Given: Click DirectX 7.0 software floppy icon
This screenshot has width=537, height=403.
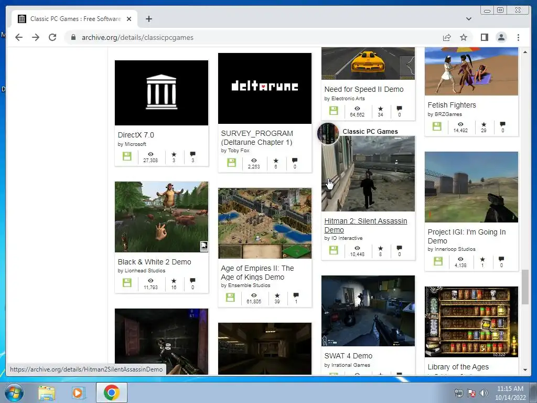Looking at the screenshot, I should tap(127, 156).
